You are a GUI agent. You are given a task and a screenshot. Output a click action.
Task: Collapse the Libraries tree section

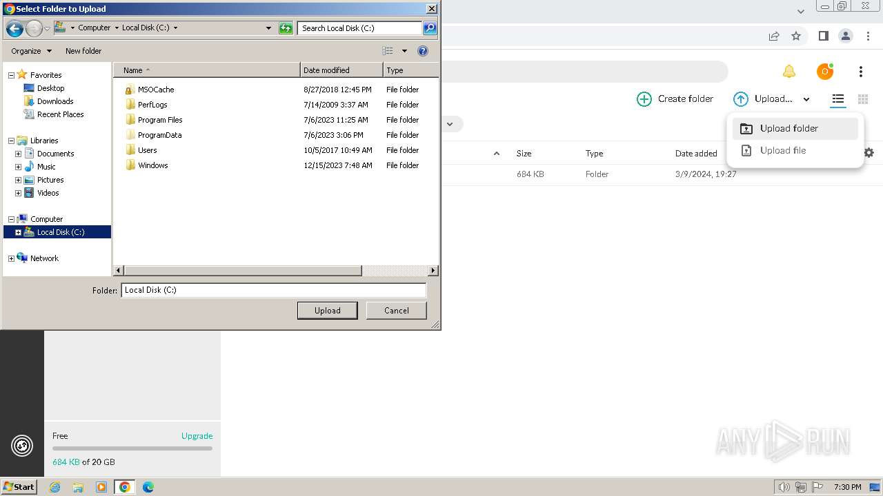coord(11,141)
